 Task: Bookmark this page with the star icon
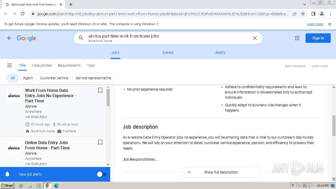pyautogui.click(x=303, y=14)
